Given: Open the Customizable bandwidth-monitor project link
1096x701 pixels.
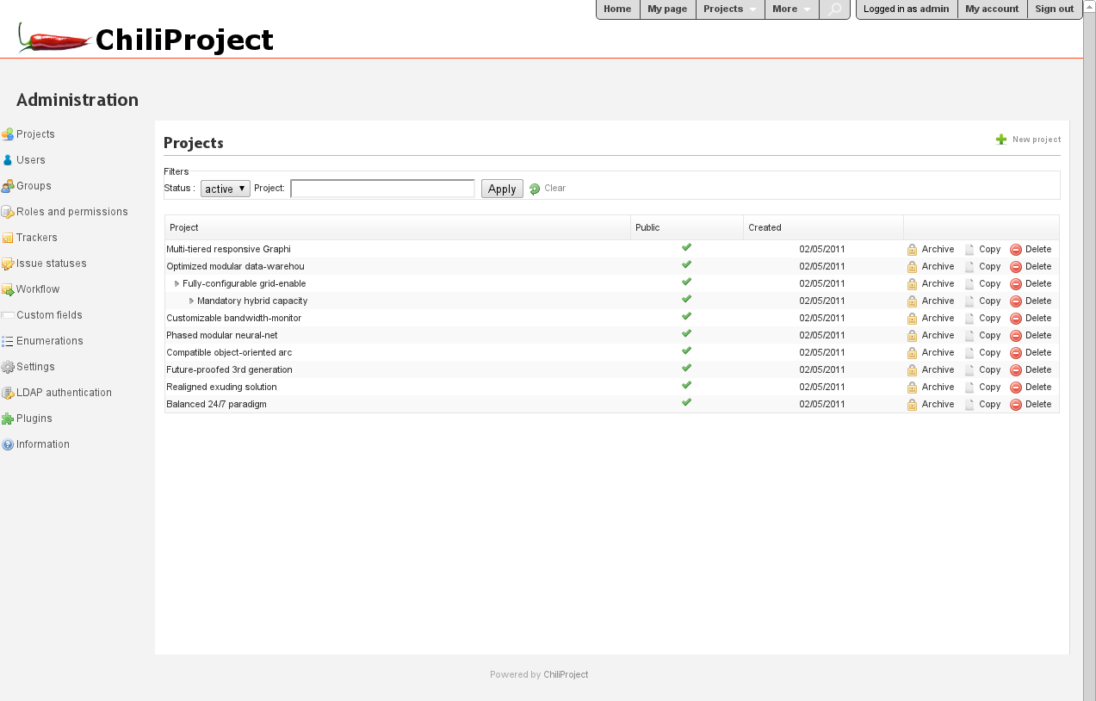Looking at the screenshot, I should 233,319.
